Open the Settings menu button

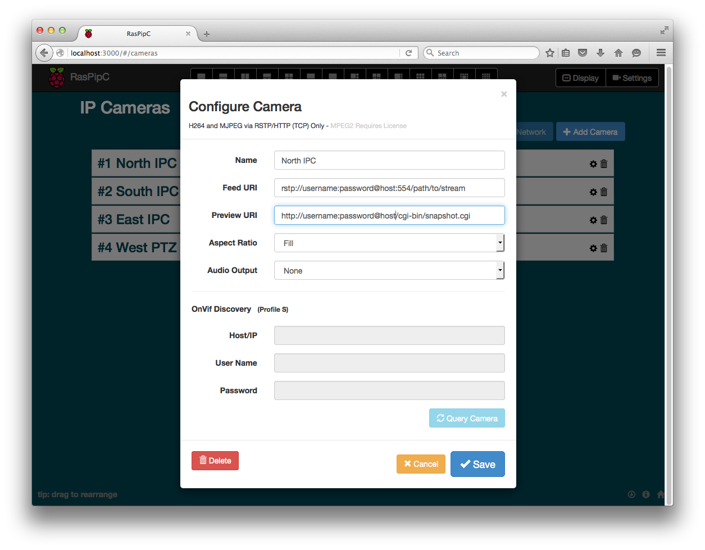click(x=633, y=78)
